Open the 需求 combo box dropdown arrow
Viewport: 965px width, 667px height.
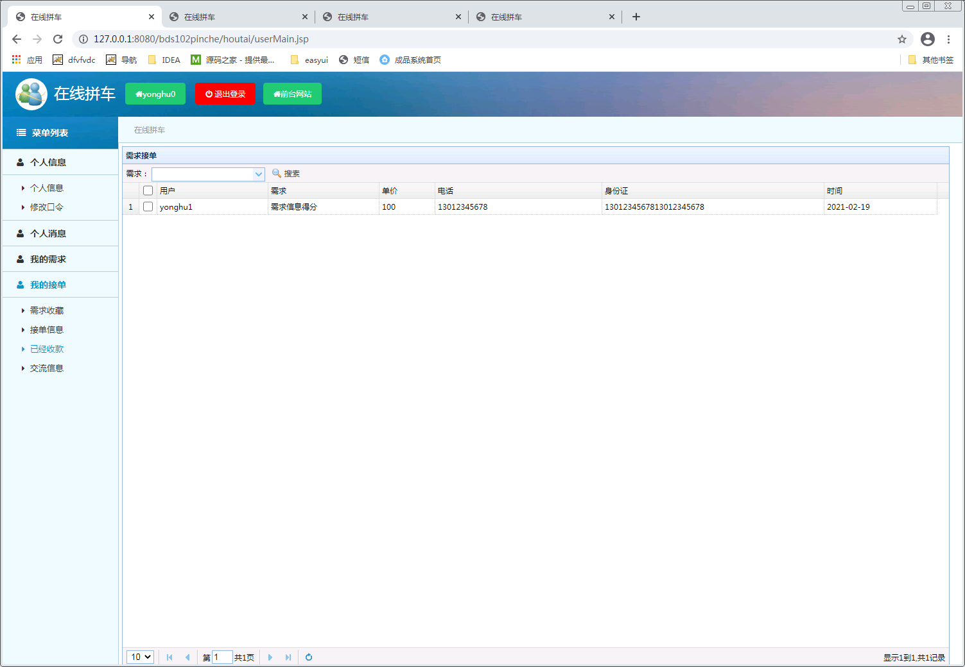click(259, 174)
